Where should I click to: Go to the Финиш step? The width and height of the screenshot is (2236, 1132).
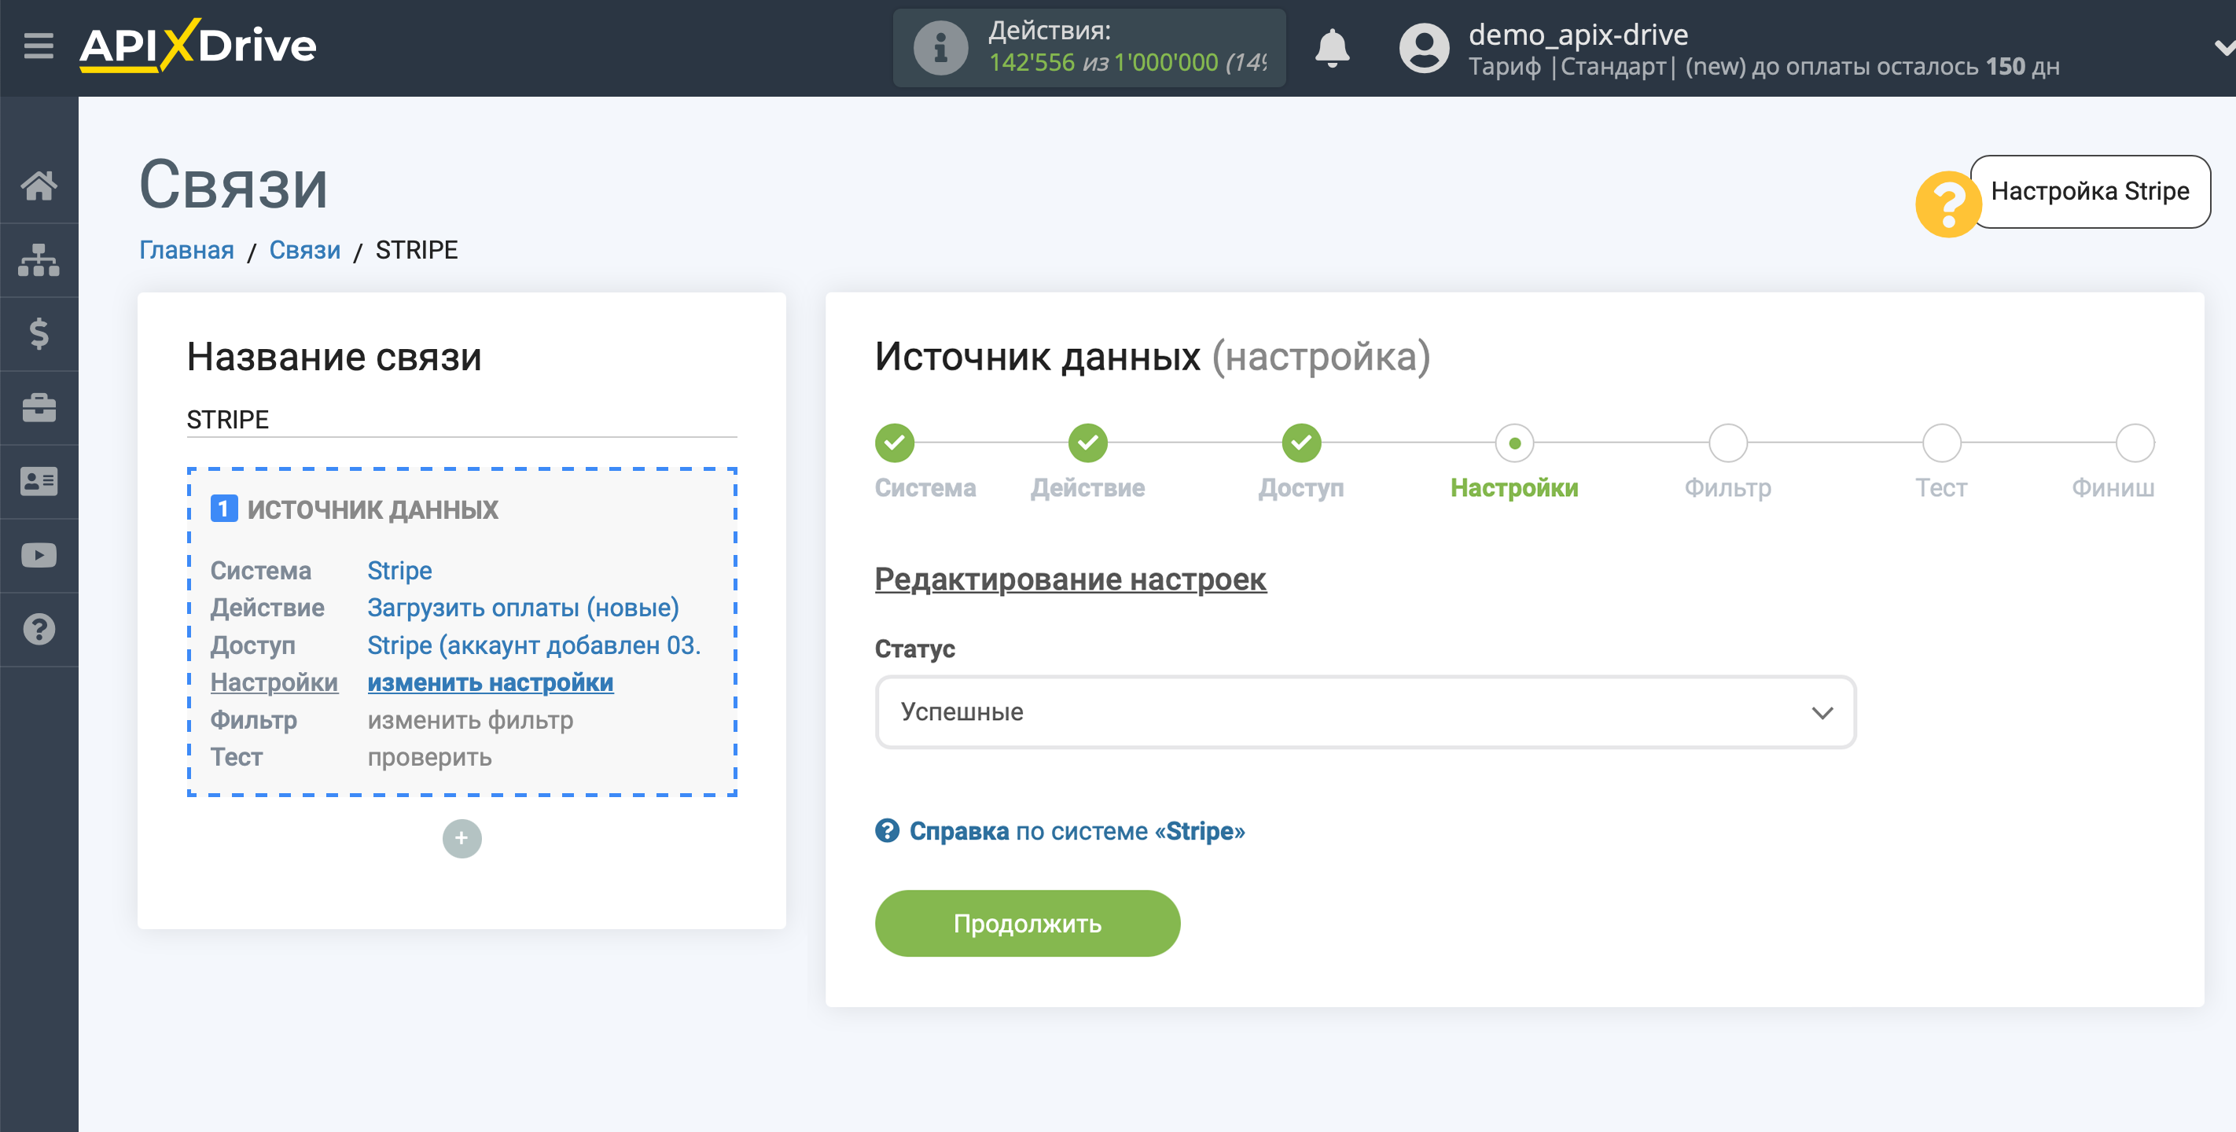point(2135,443)
